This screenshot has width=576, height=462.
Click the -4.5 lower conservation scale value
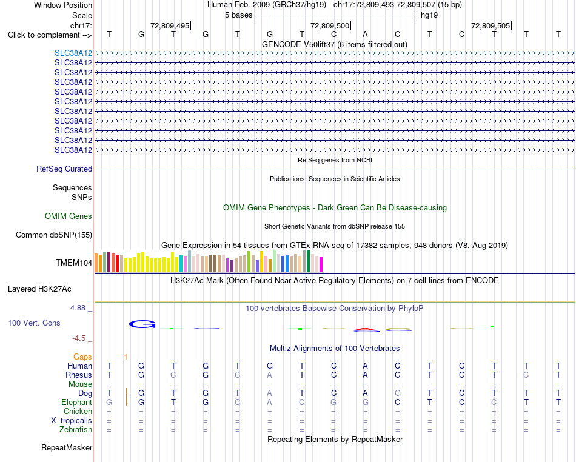click(79, 338)
